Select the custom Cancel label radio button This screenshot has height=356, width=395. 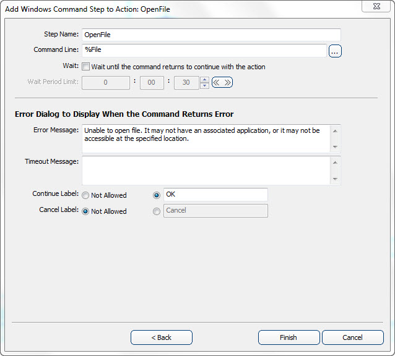(156, 211)
